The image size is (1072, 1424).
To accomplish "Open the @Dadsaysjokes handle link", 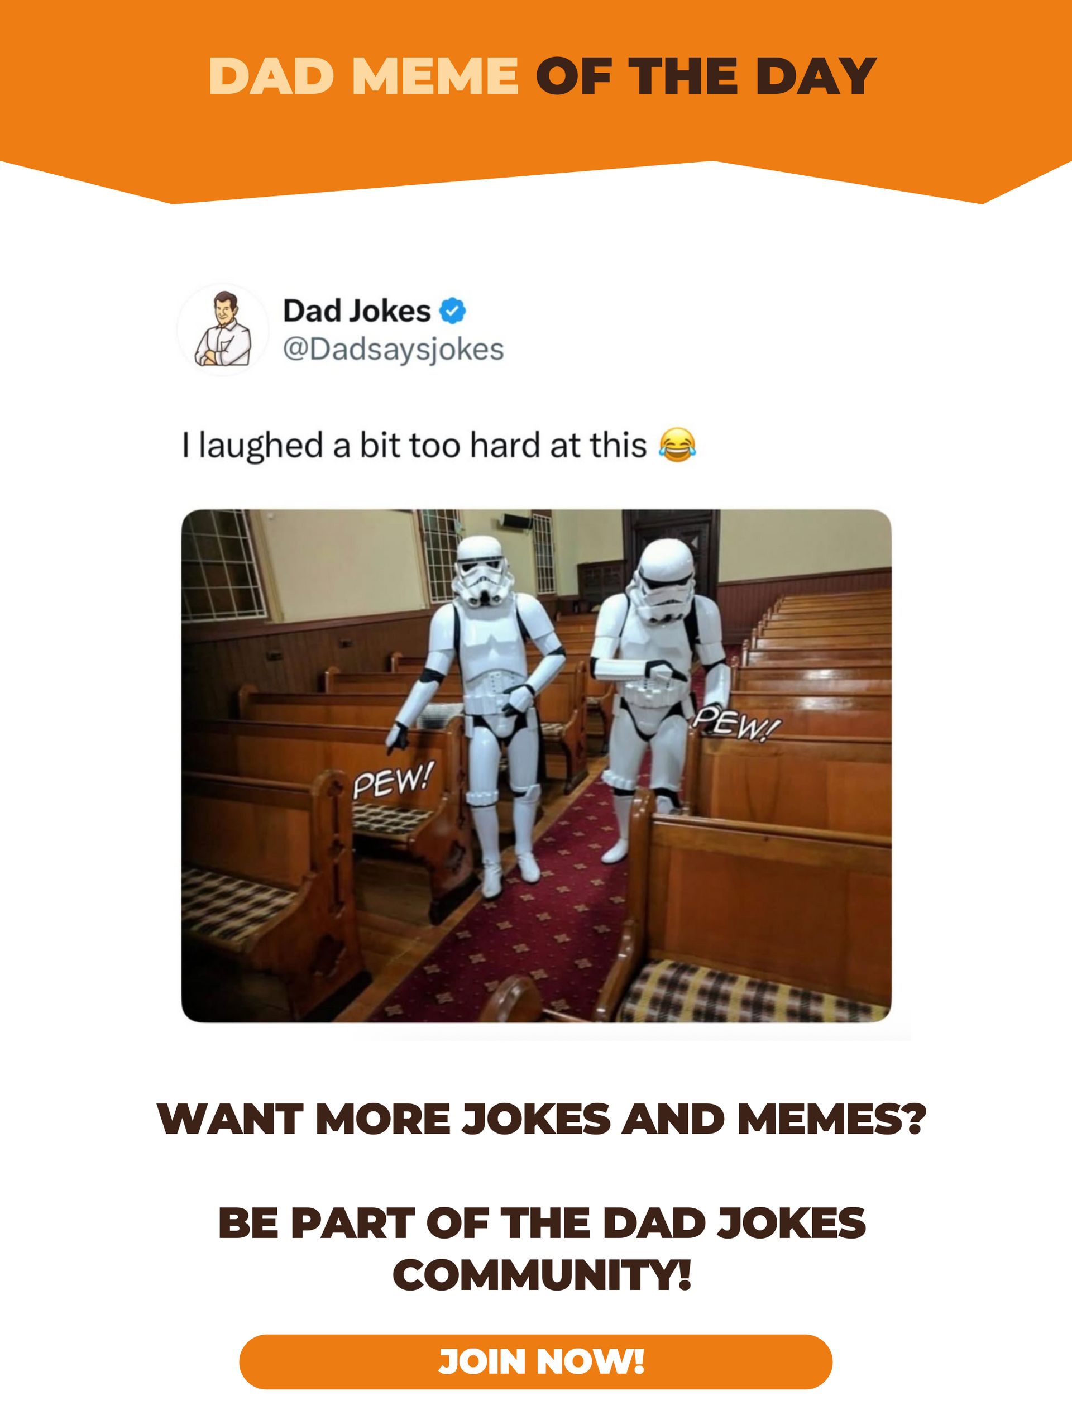I will point(393,350).
